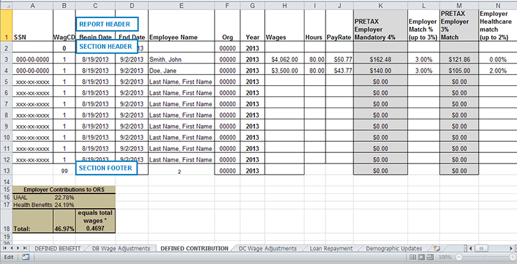This screenshot has height=264, width=517.
Task: Click the macro recording icon in status bar
Action: [x=25, y=258]
